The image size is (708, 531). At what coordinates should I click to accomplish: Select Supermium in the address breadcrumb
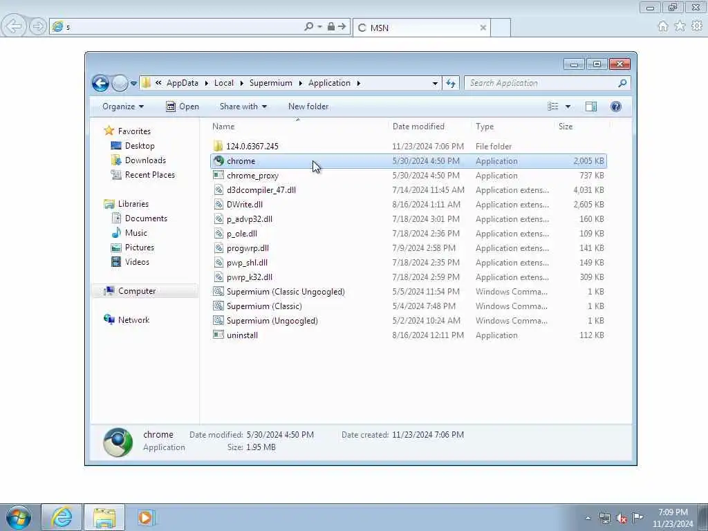[x=270, y=83]
